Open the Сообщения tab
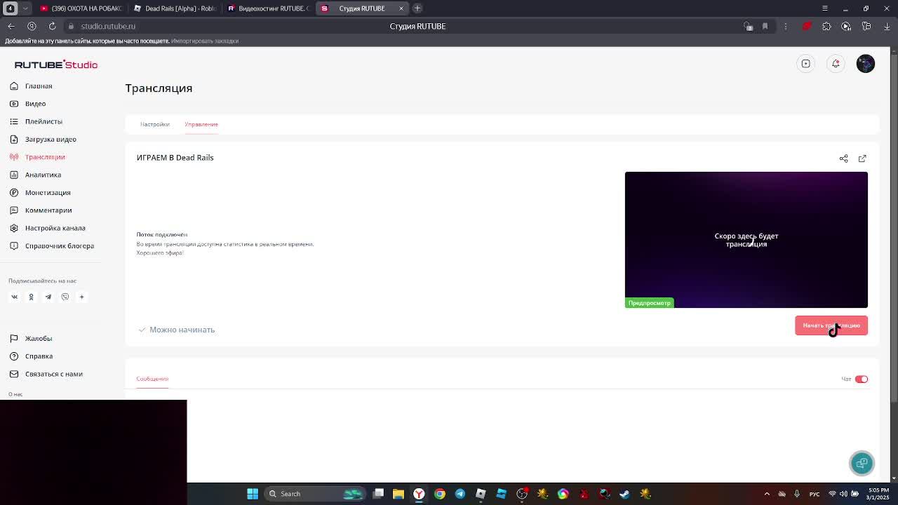Image resolution: width=898 pixels, height=505 pixels. 152,379
